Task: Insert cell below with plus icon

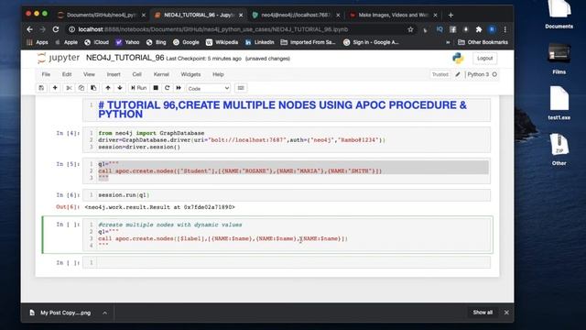Action: coord(55,88)
